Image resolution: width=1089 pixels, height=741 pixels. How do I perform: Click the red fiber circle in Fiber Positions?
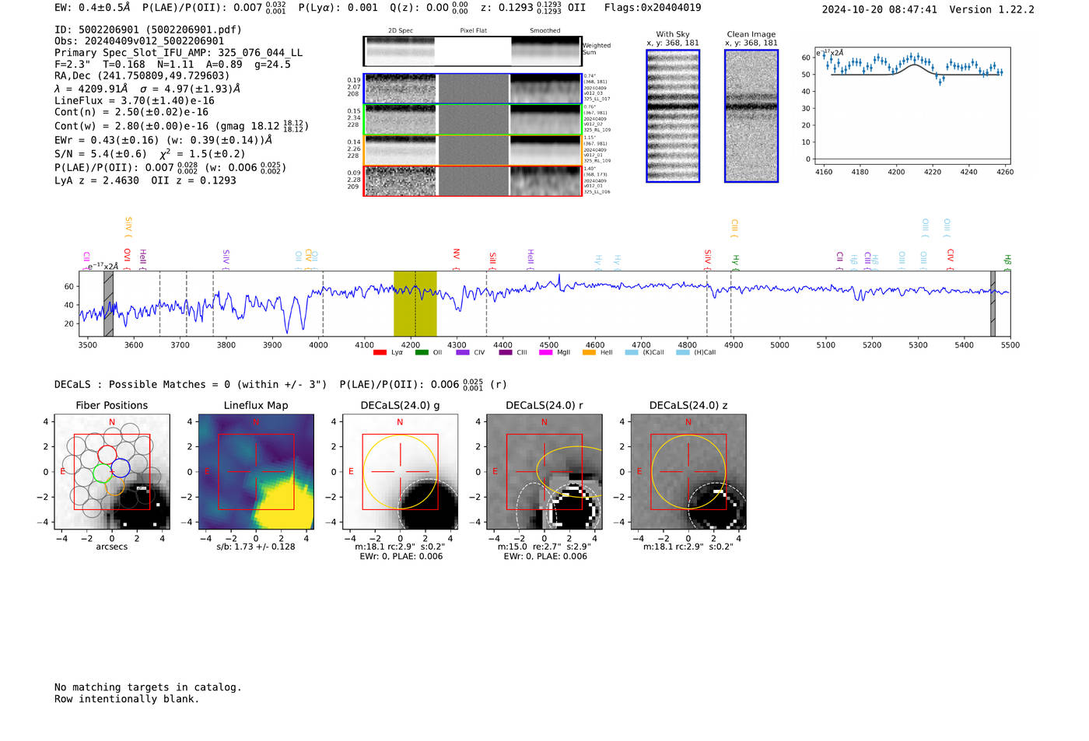coord(107,455)
